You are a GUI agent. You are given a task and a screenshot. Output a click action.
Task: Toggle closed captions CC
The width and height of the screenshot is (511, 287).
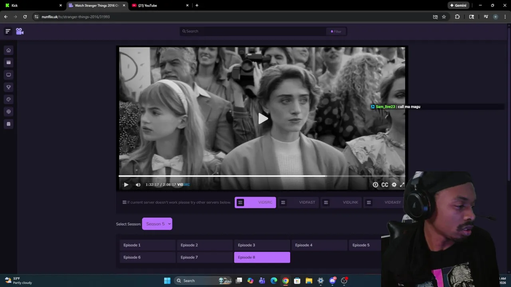click(x=385, y=185)
